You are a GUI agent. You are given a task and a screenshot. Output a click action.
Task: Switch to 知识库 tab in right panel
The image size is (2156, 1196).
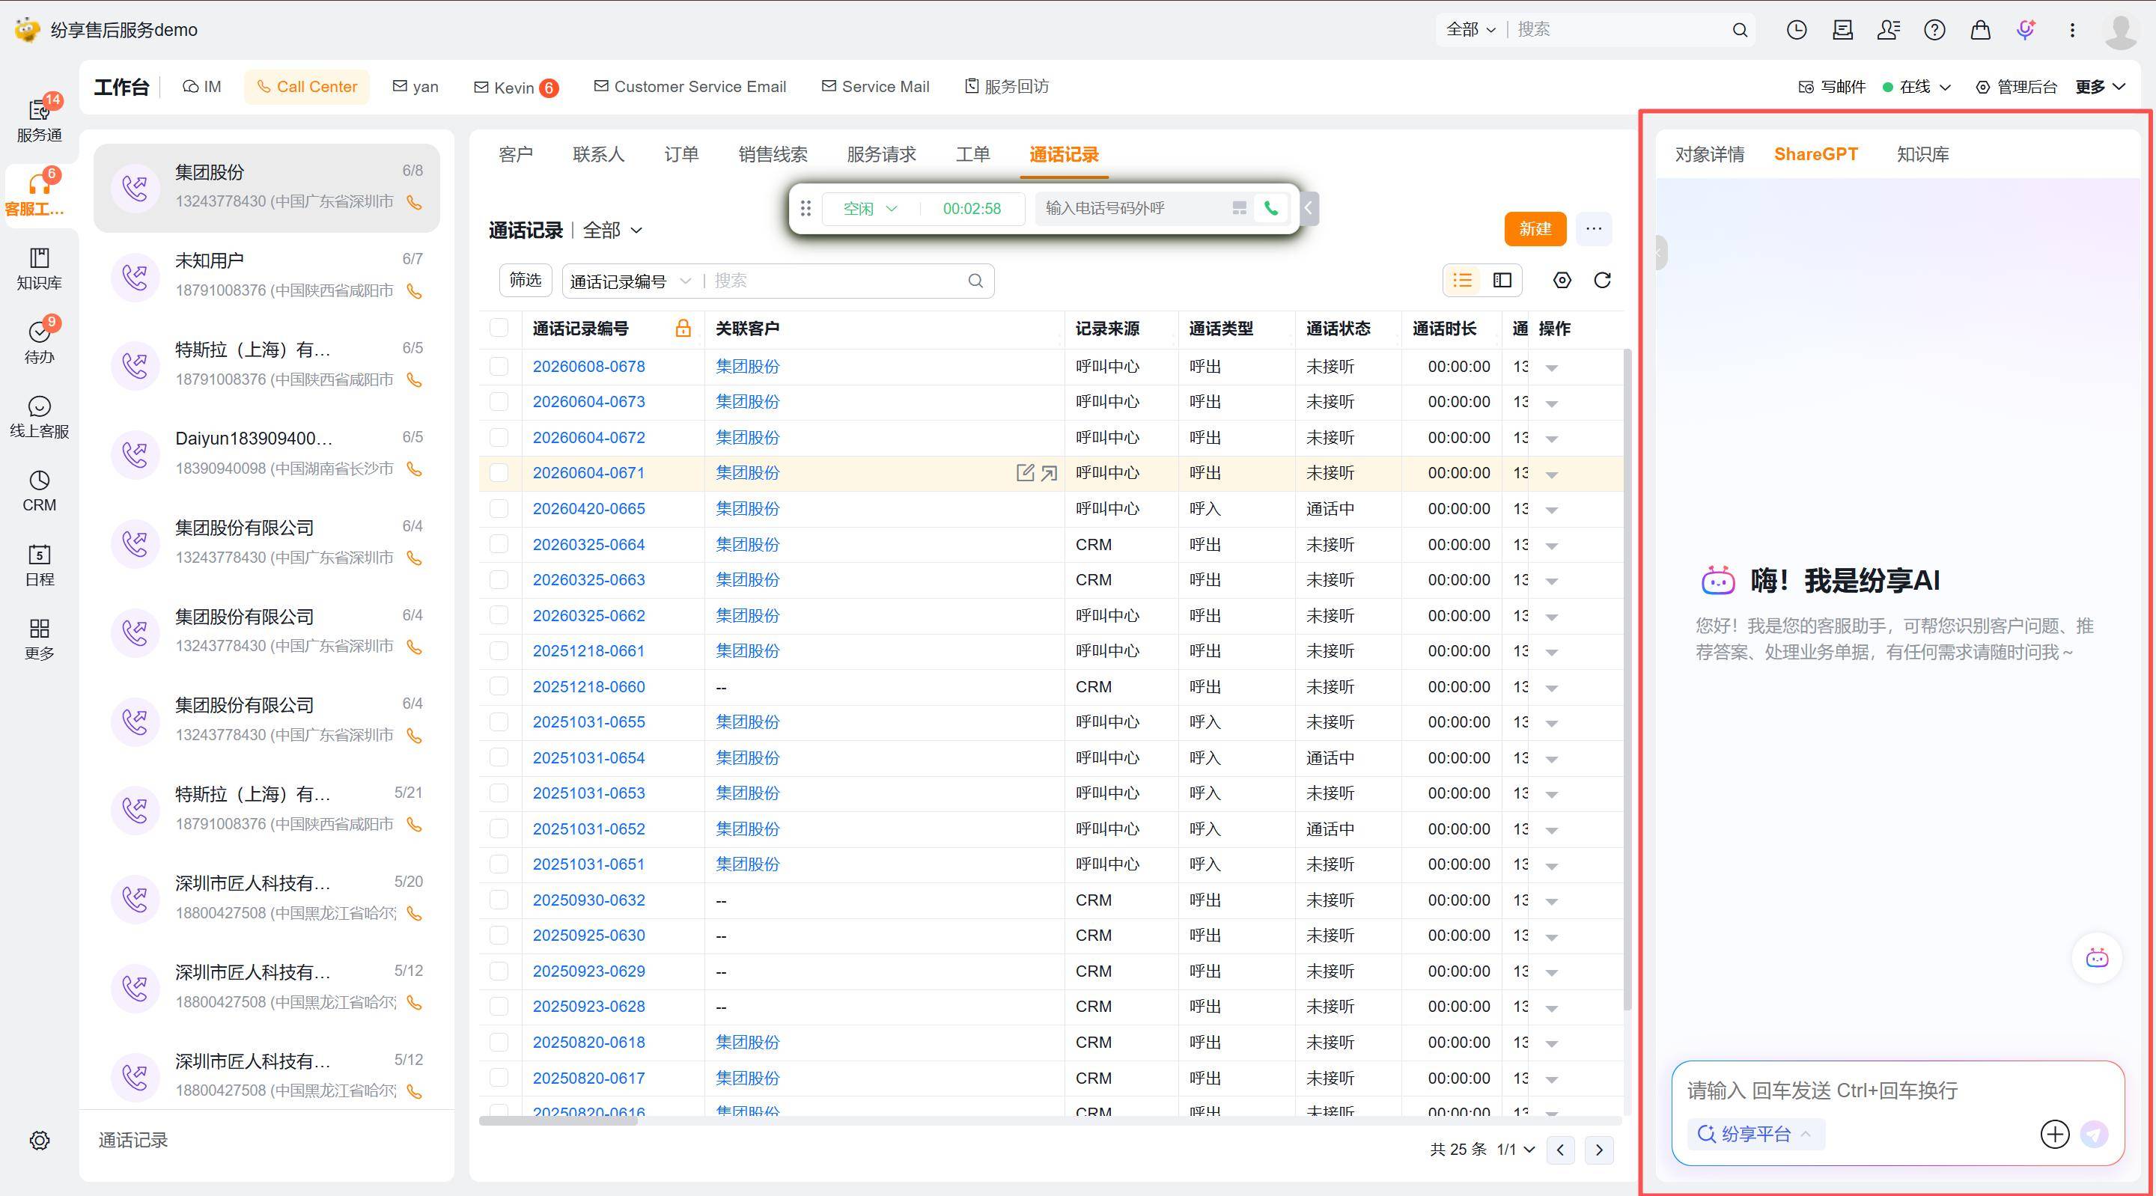coord(1922,154)
